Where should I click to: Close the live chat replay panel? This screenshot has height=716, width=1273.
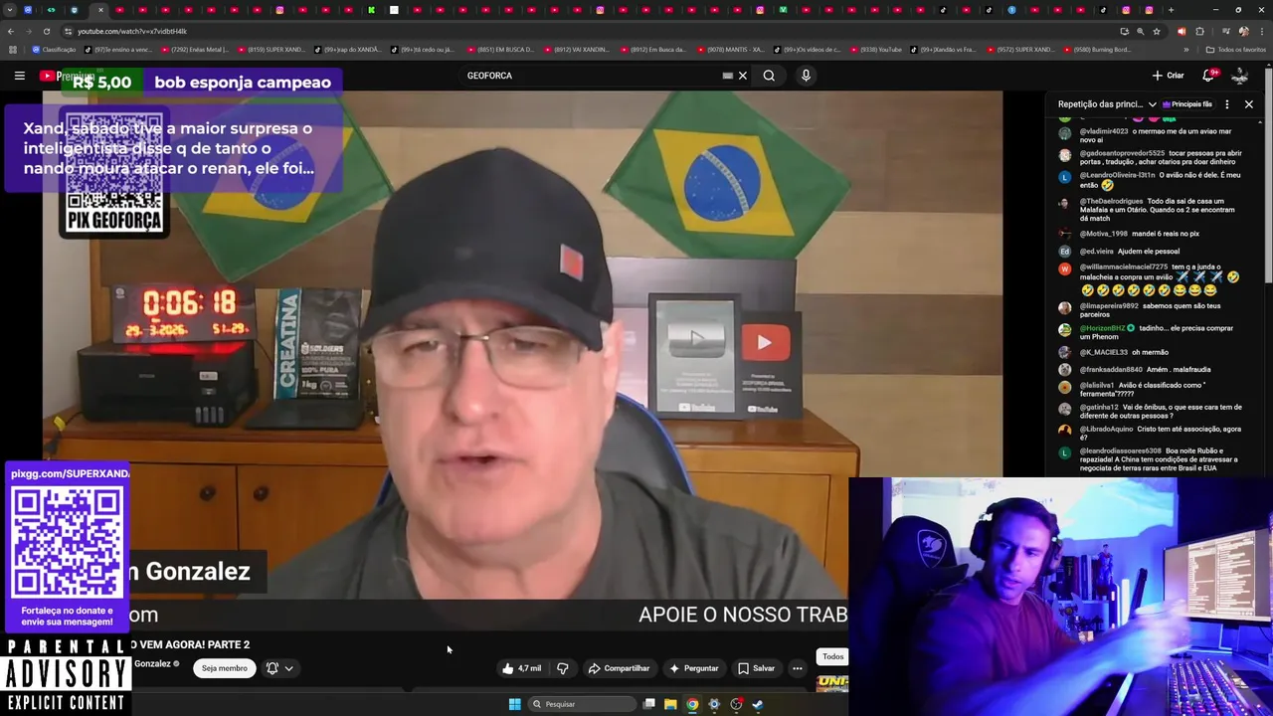[x=1249, y=104]
